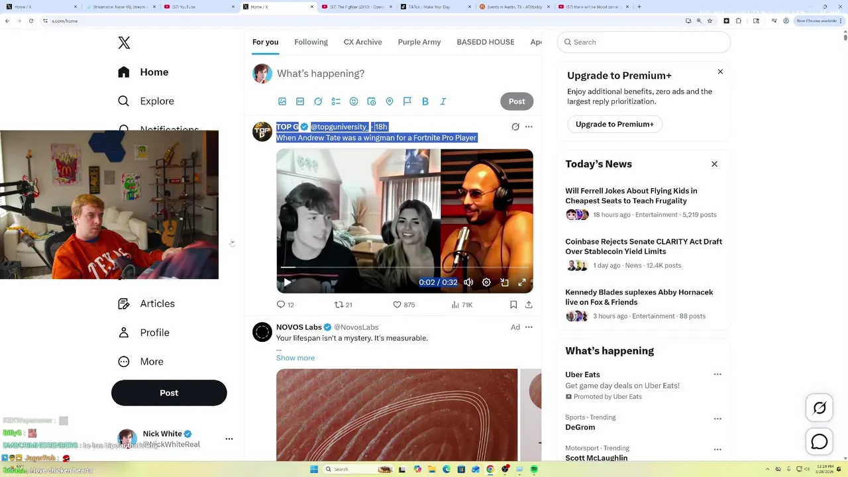
Task: Click the flag icon in composer toolbar
Action: click(x=407, y=101)
